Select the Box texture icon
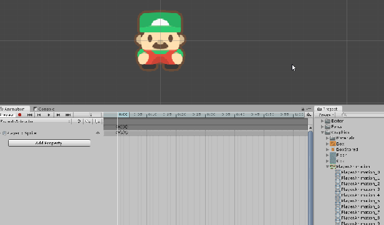This screenshot has width=384, height=225. click(x=333, y=144)
